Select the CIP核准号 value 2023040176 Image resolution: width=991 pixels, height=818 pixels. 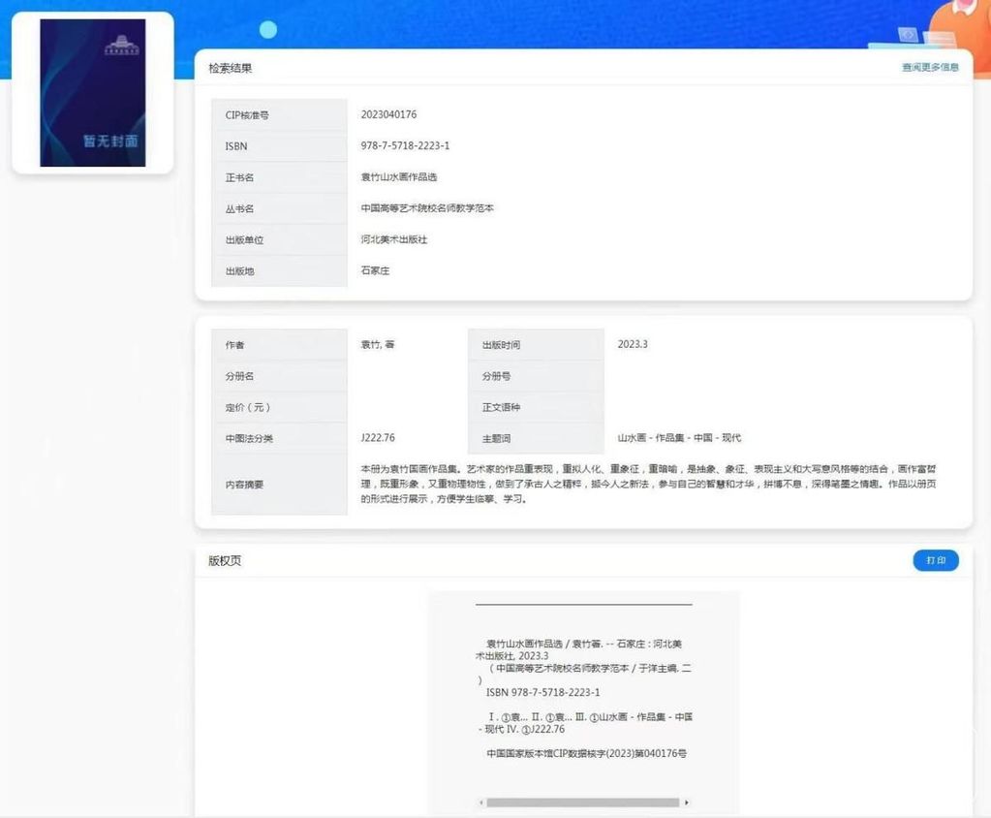pyautogui.click(x=388, y=114)
